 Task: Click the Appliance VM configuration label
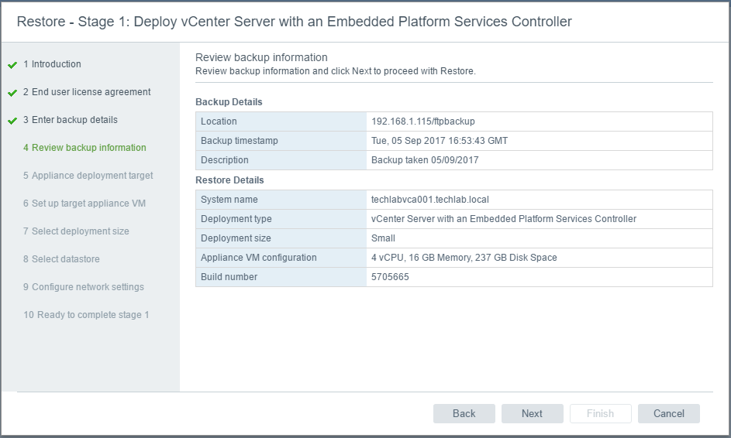pos(258,258)
